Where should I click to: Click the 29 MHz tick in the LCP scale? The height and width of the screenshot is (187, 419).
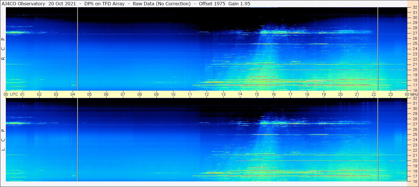tap(415, 114)
